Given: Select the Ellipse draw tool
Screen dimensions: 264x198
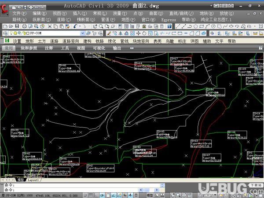Looking at the screenshot, I should coord(231,26).
